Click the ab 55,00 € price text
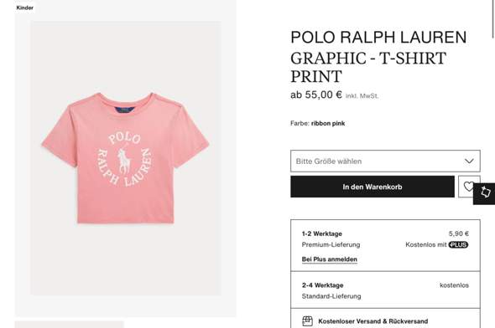The image size is (495, 328). click(x=316, y=95)
